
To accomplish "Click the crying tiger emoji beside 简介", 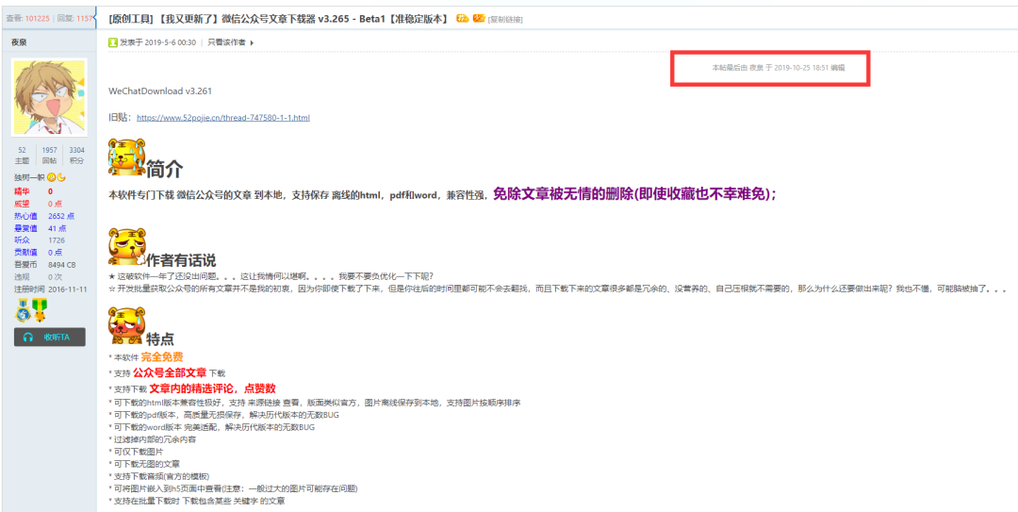I will point(126,157).
